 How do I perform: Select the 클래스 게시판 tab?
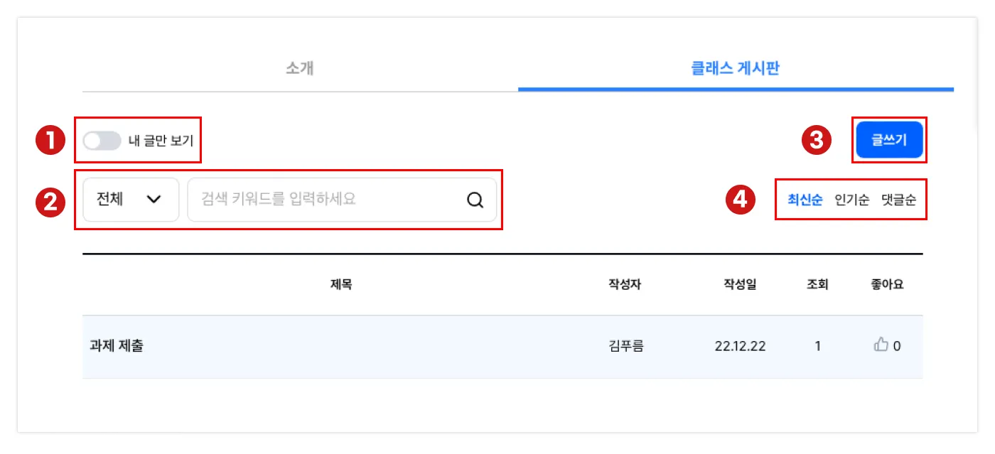pyautogui.click(x=736, y=69)
